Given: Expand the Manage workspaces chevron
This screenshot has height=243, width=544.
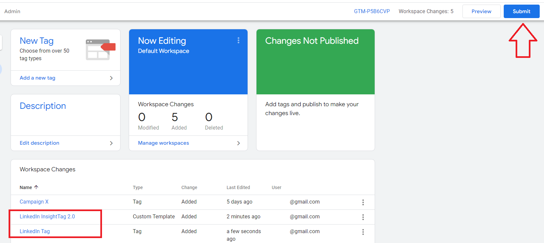Looking at the screenshot, I should pos(239,143).
